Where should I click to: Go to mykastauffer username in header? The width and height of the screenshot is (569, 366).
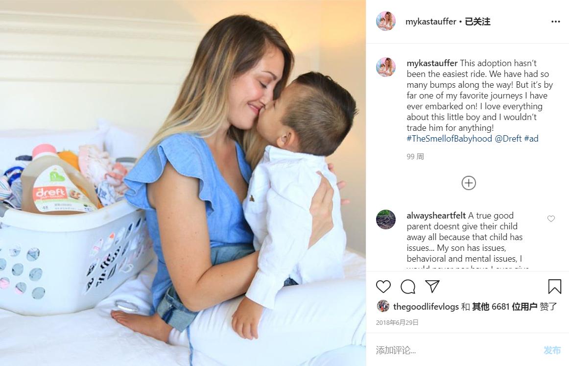click(x=431, y=22)
